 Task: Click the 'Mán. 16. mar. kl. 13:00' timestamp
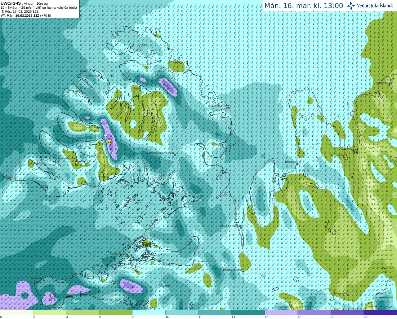coord(304,6)
